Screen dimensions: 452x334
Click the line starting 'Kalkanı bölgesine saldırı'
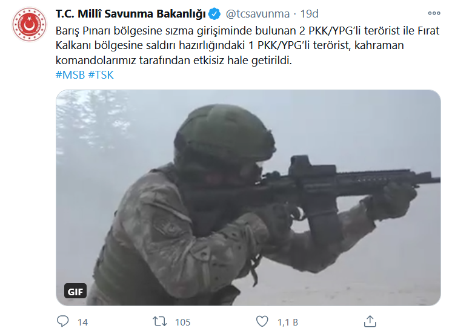(x=230, y=45)
